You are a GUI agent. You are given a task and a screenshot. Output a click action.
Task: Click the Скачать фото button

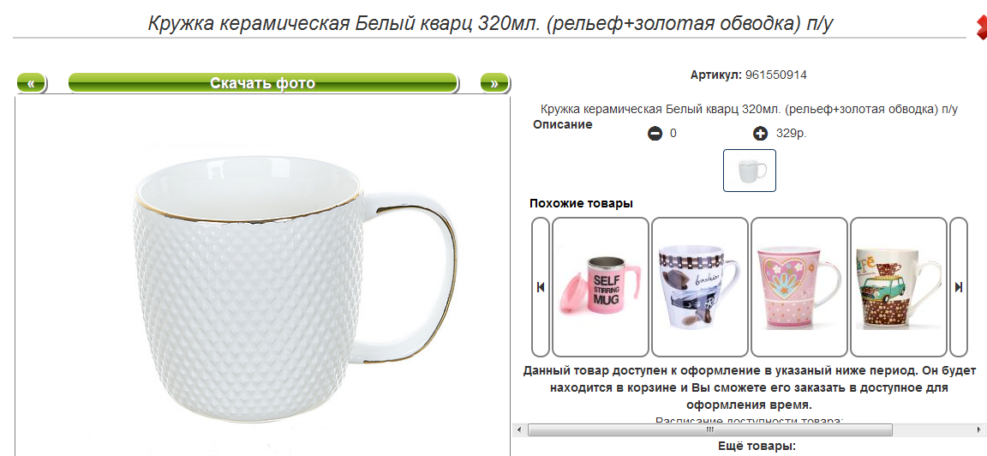(x=262, y=83)
